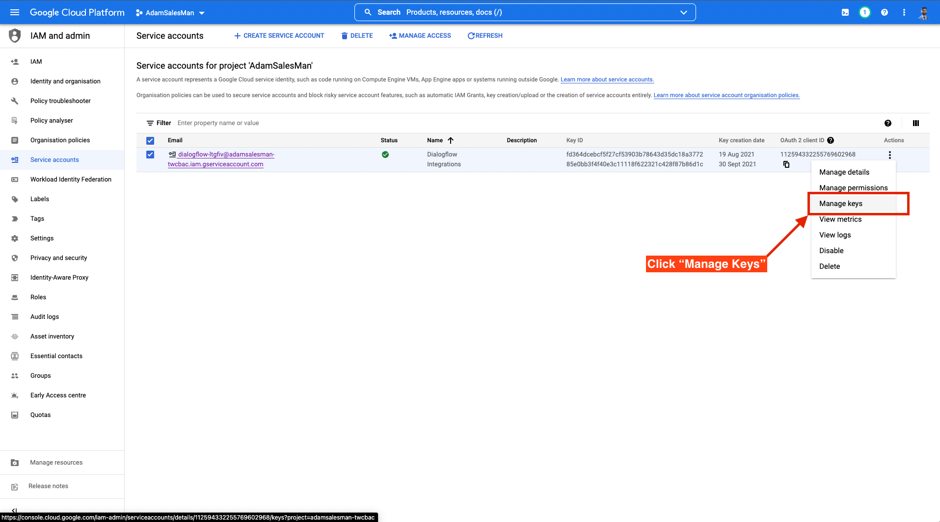Click Manage Access button
Screen dimensions: 940x522
[420, 36]
